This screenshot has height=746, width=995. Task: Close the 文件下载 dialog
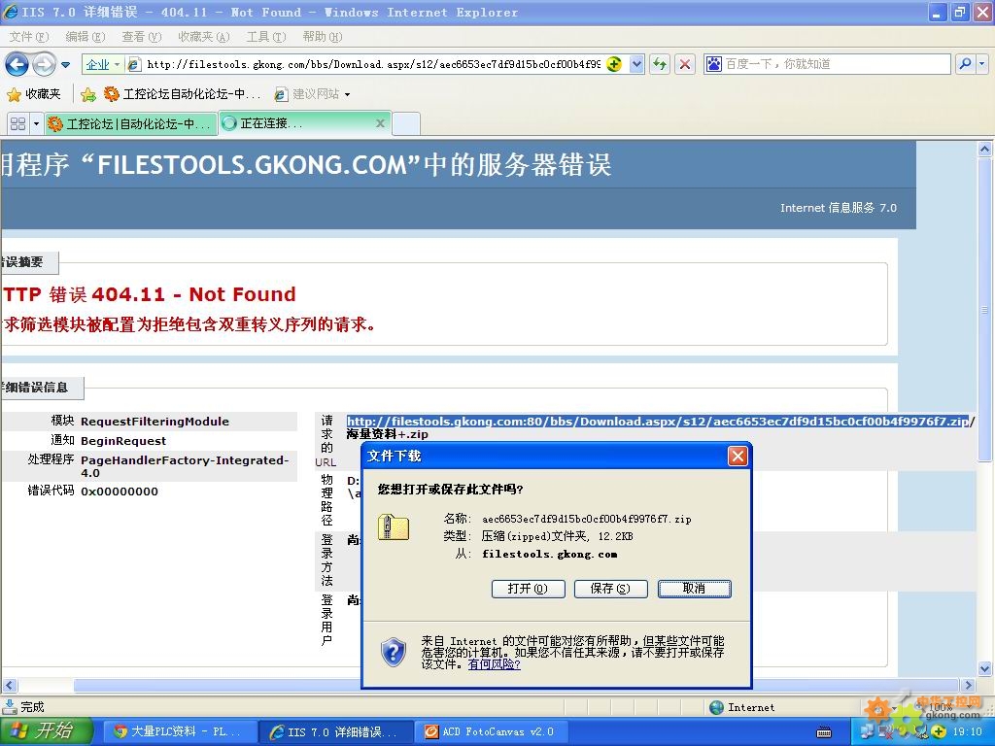coord(738,456)
